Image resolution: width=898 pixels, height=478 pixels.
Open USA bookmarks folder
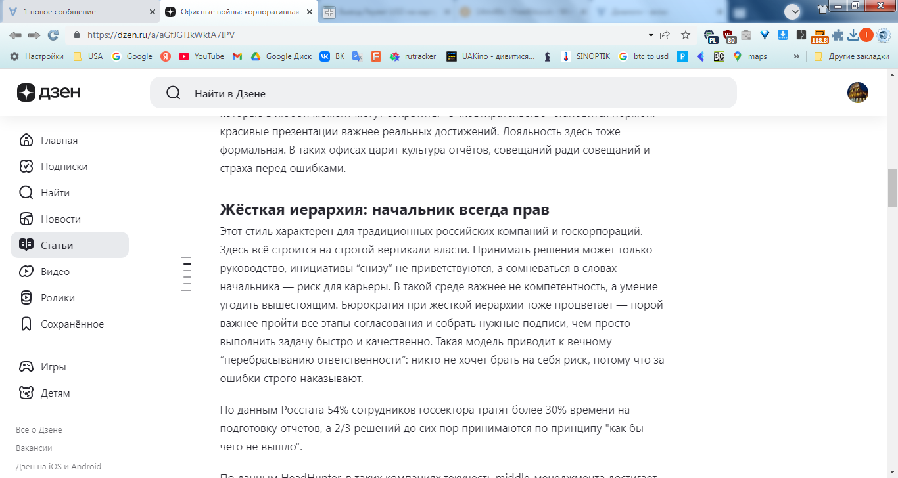pyautogui.click(x=87, y=56)
